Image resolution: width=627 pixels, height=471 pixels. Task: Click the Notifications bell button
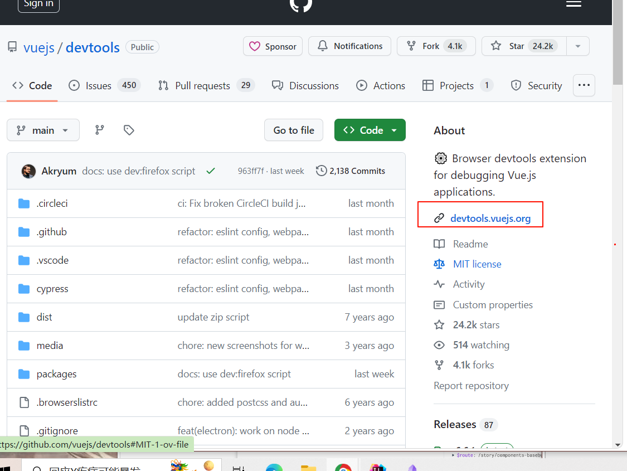click(350, 46)
